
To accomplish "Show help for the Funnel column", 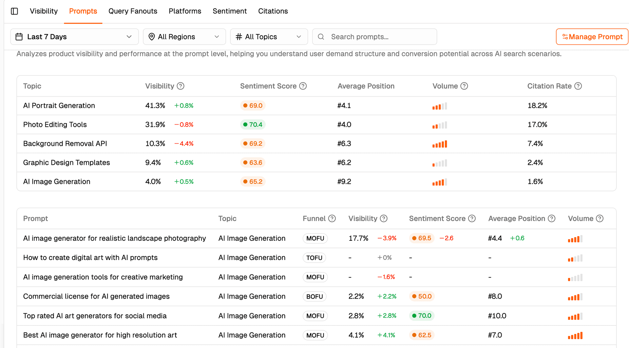I will 332,218.
